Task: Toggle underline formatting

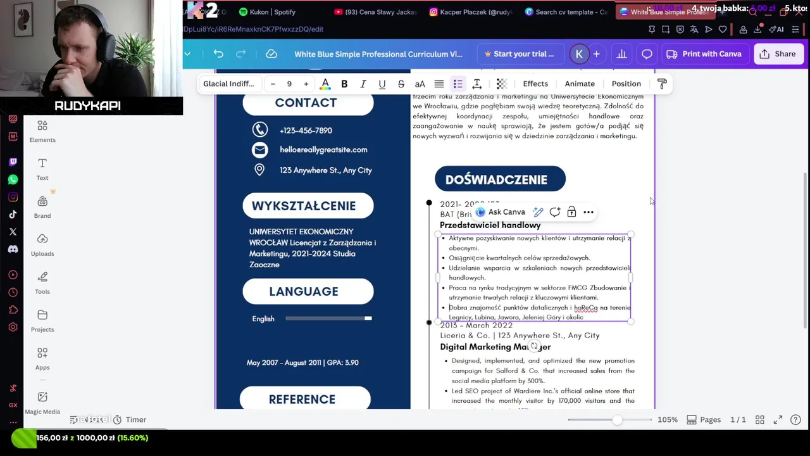Action: point(382,84)
